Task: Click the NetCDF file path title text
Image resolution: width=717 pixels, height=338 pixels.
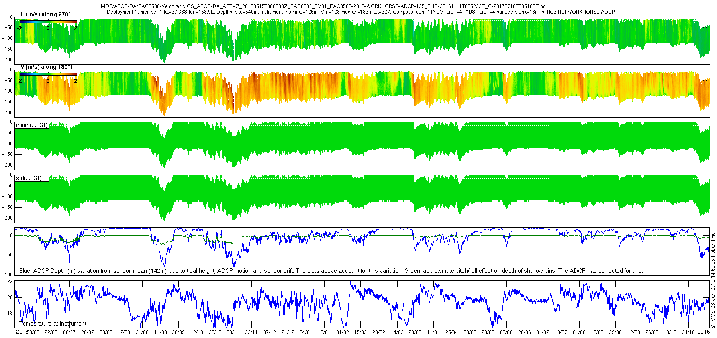Action: pyautogui.click(x=322, y=6)
